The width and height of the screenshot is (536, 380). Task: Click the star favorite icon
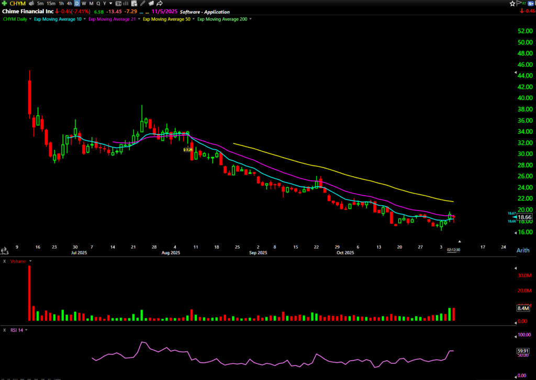512,3
